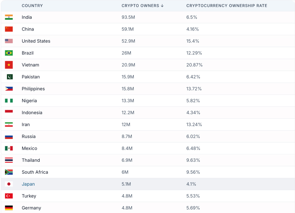Screen dimensions: 295x213
Task: Click the China flag icon
Action: (9, 29)
